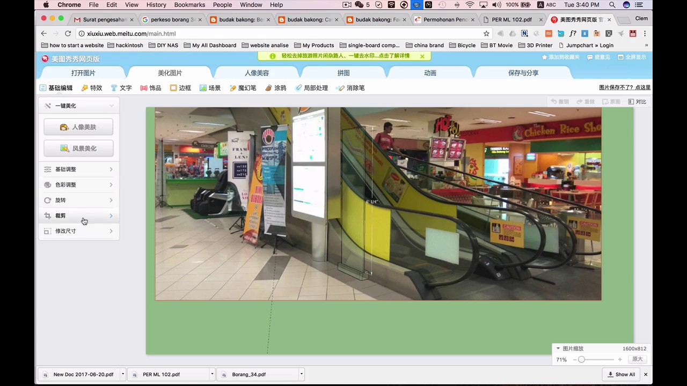Screen dimensions: 687x386
Task: Switch to the 动画 animation tab
Action: coord(430,73)
